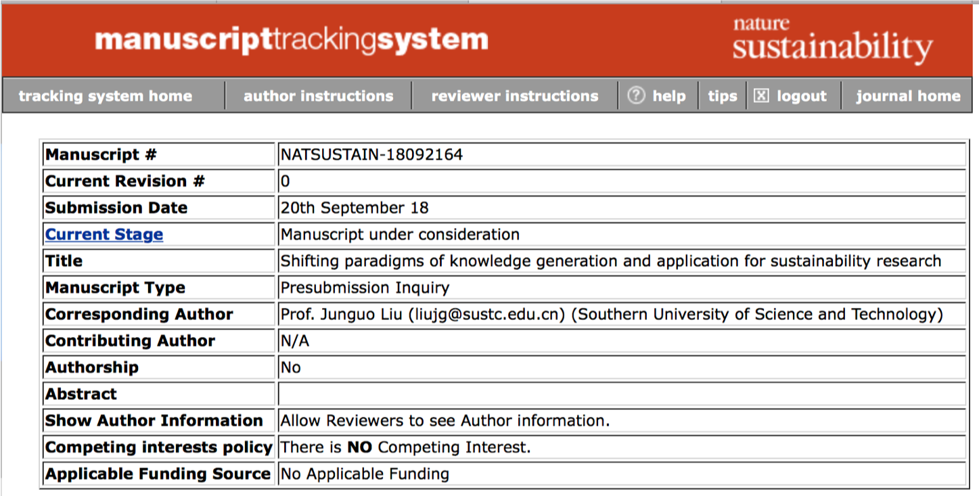The width and height of the screenshot is (979, 496).
Task: Click the manuscript tracking system banner title
Action: (292, 40)
